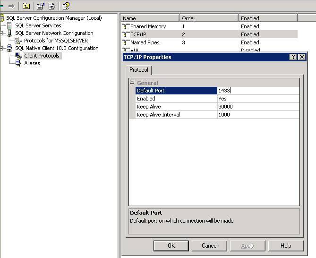Click the Forward arrow in toolbar

pyautogui.click(x=11, y=6)
